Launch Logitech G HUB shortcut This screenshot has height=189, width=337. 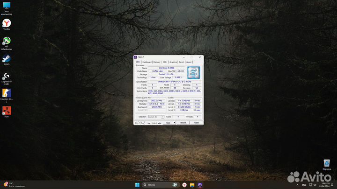coord(7,76)
